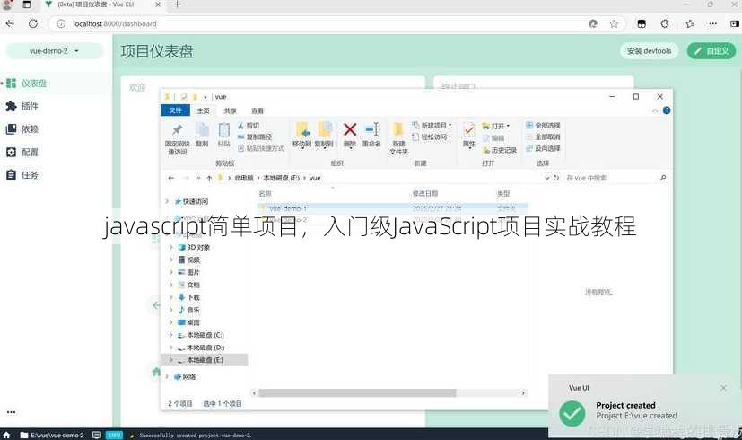
Task: Add page to favorites with star icon
Action: [614, 23]
